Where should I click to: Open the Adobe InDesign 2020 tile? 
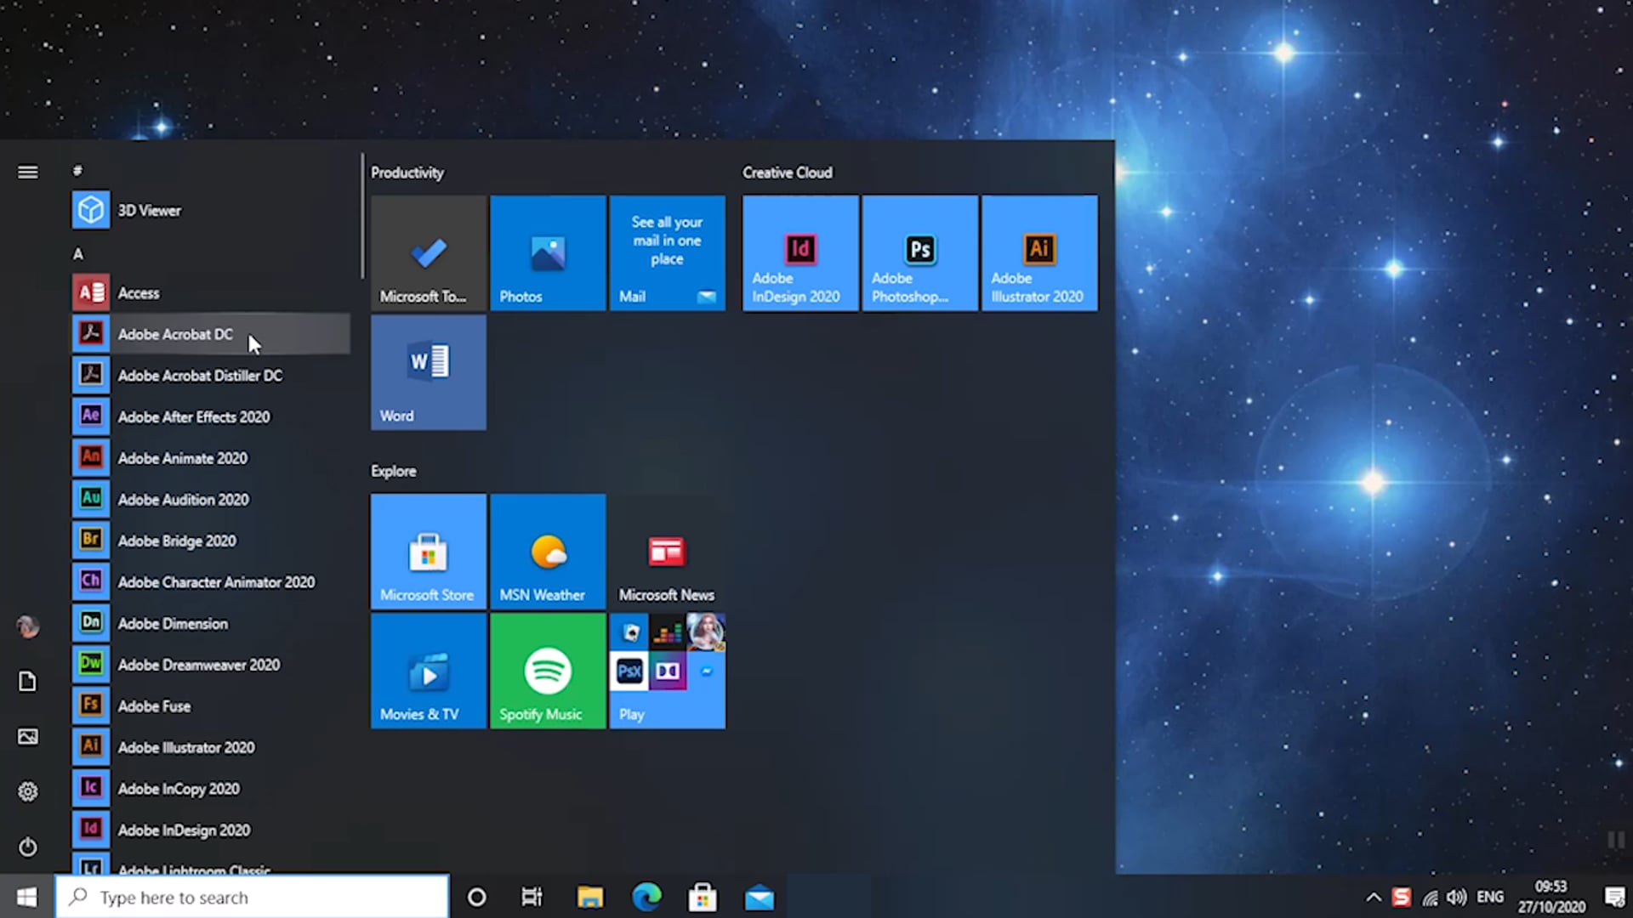[799, 252]
